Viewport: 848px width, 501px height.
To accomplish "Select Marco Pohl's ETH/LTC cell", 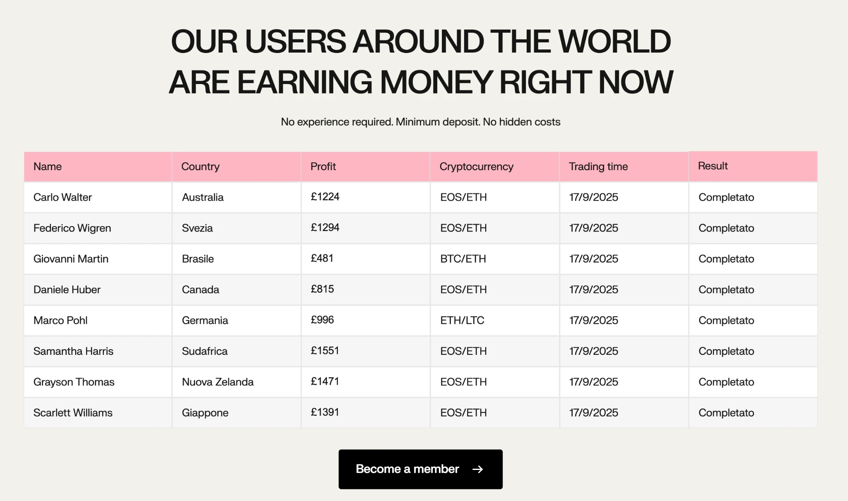I will point(495,320).
